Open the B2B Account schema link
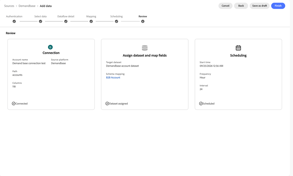Screen dimensions: 293x176 pos(113,77)
